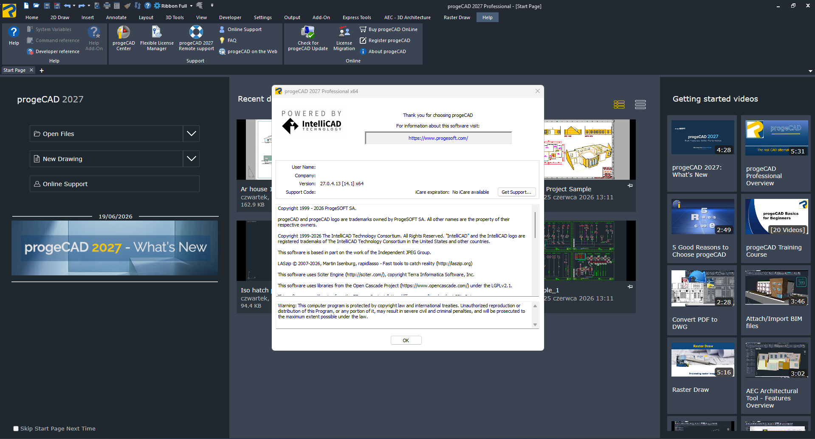
Task: Open the Customize Quick Access Toolbar dropdown
Action: (212, 6)
